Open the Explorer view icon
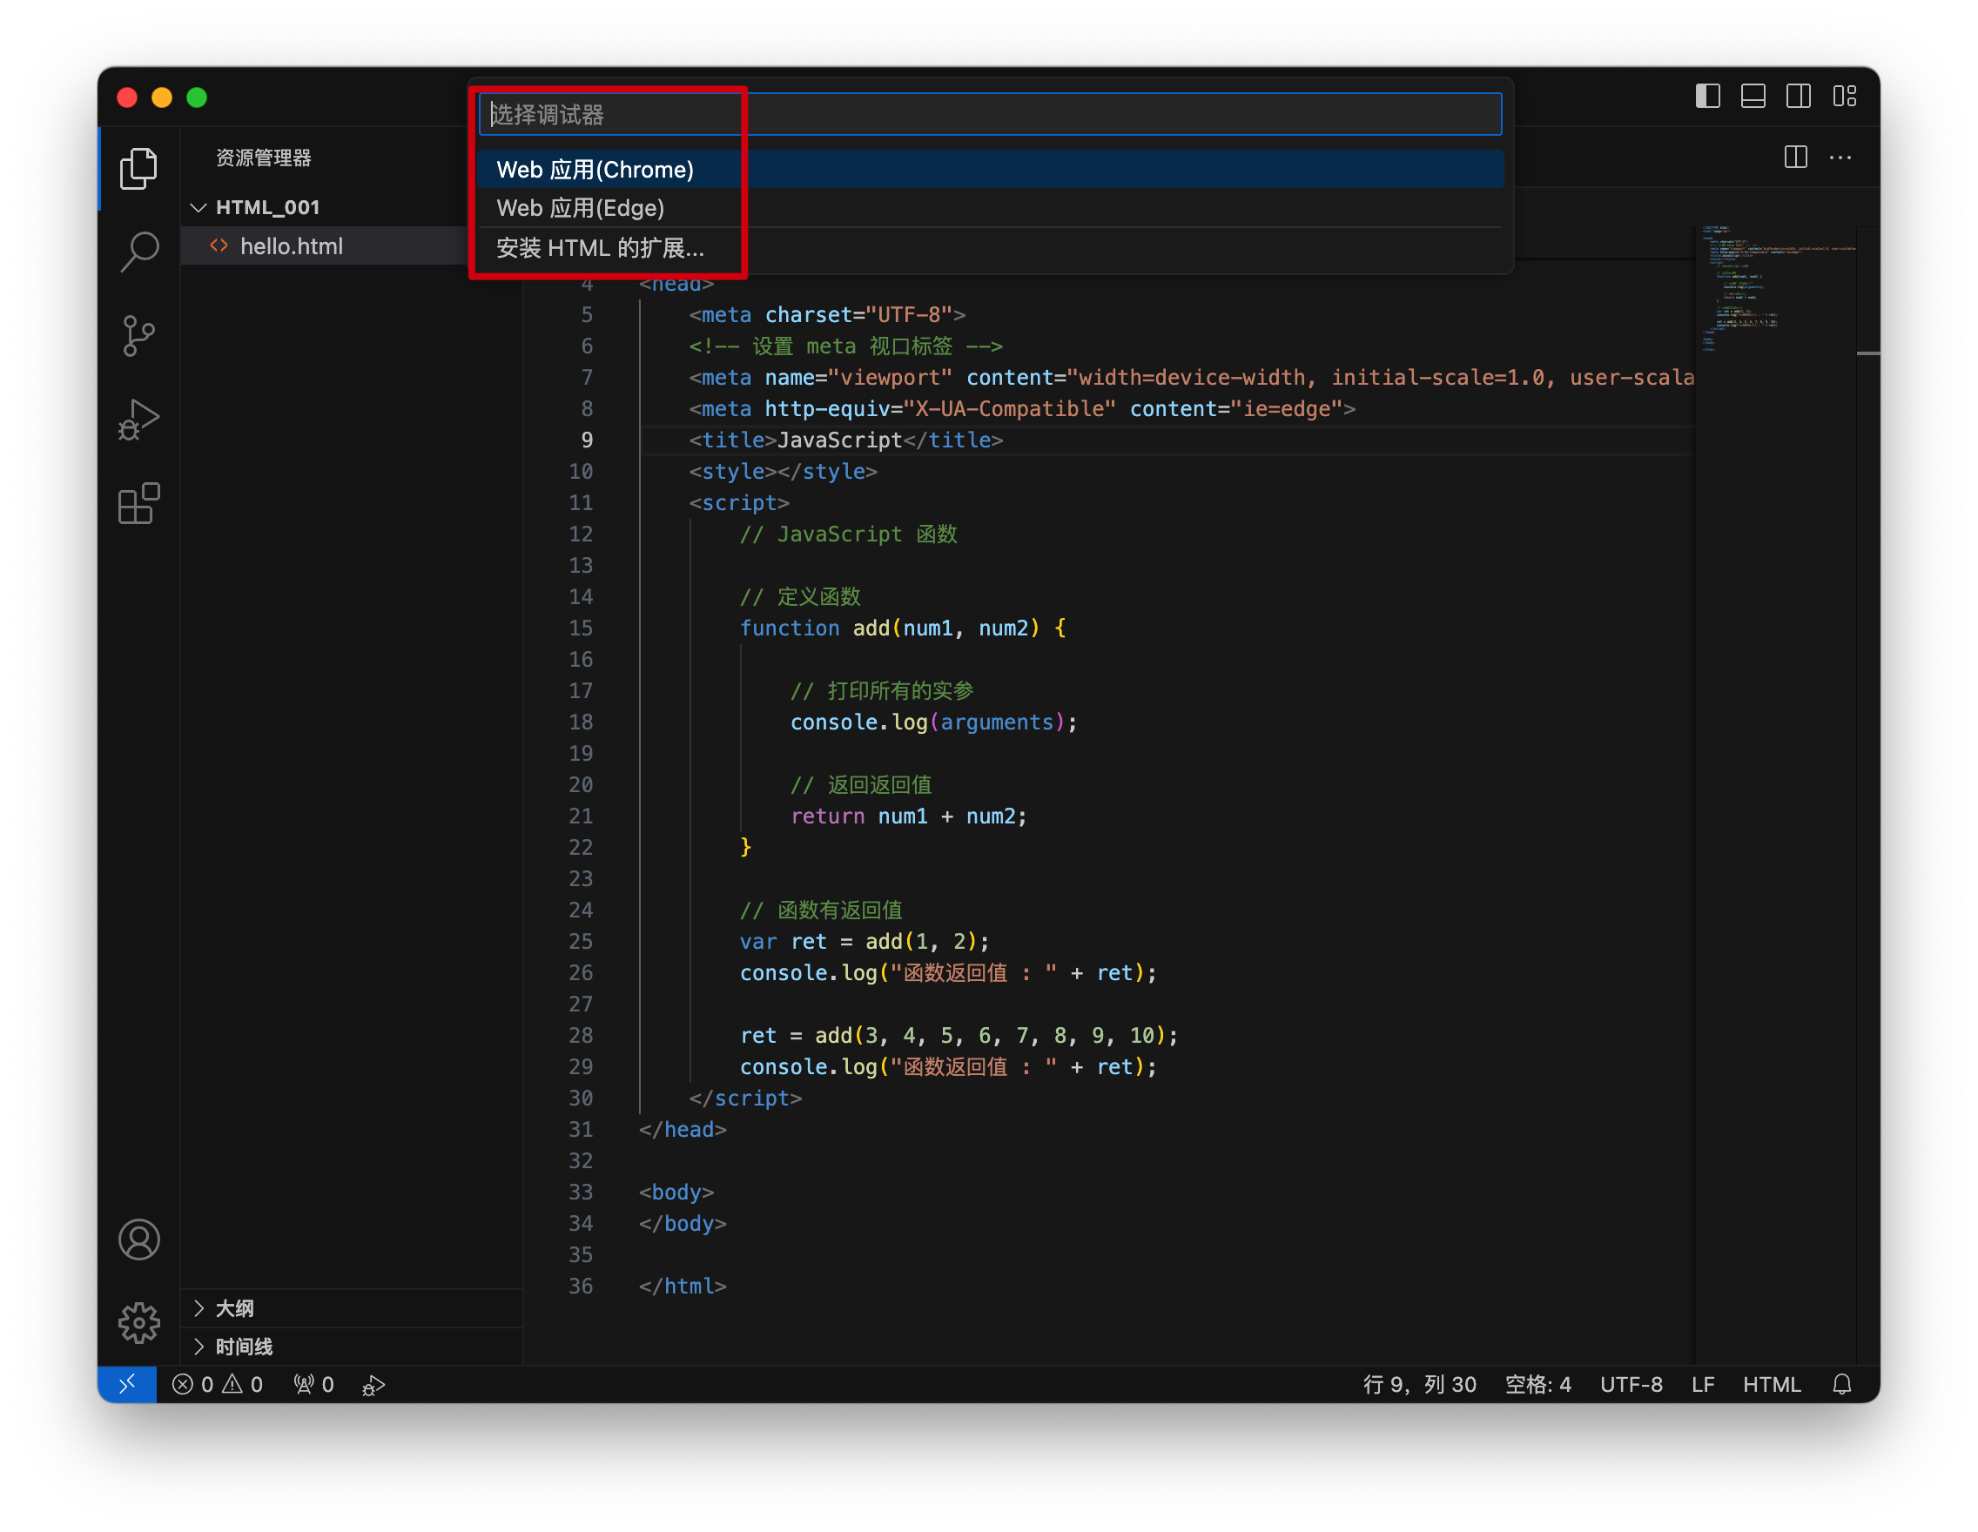The height and width of the screenshot is (1532, 1978). tap(138, 168)
